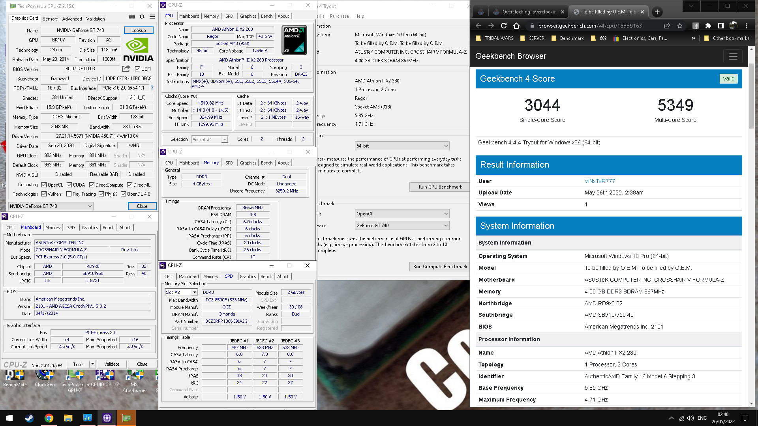Toggle the Vulkan checkbox
This screenshot has width=758, height=426.
pyautogui.click(x=44, y=194)
